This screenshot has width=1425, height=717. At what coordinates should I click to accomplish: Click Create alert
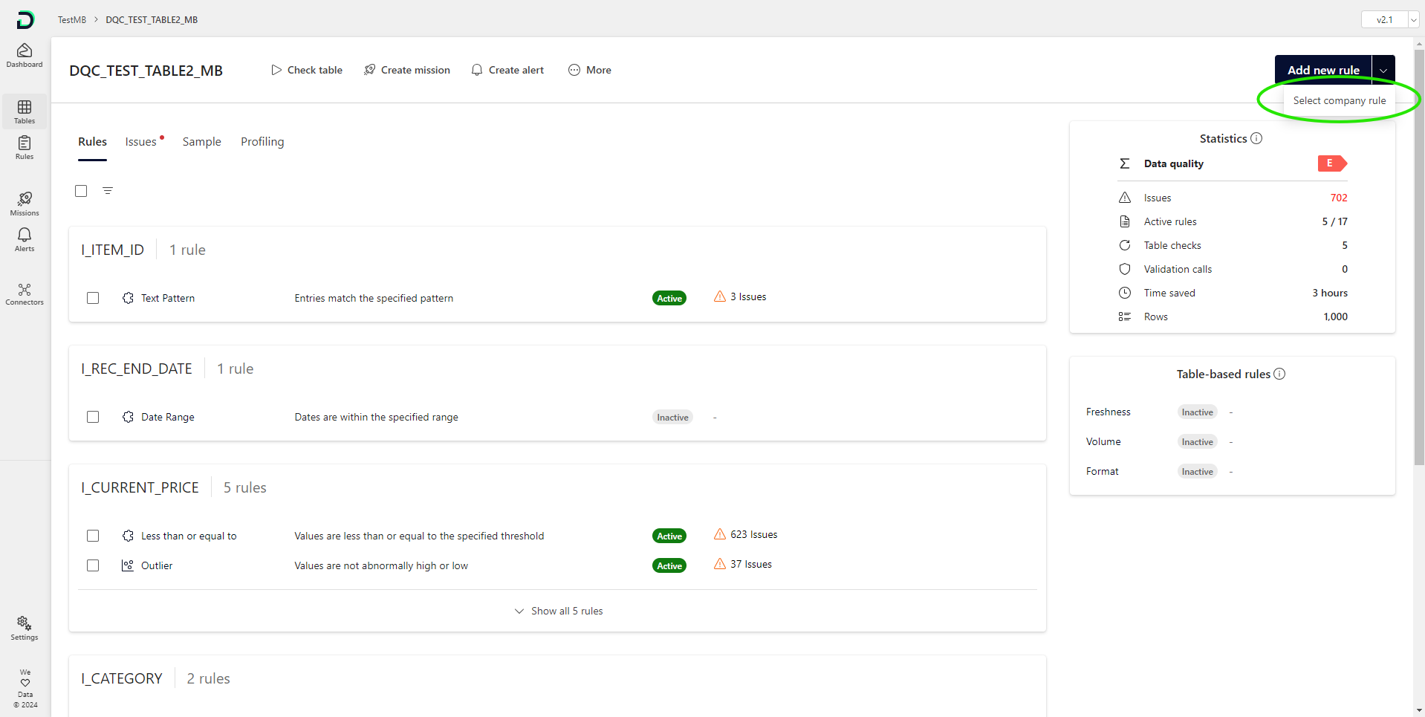[507, 70]
